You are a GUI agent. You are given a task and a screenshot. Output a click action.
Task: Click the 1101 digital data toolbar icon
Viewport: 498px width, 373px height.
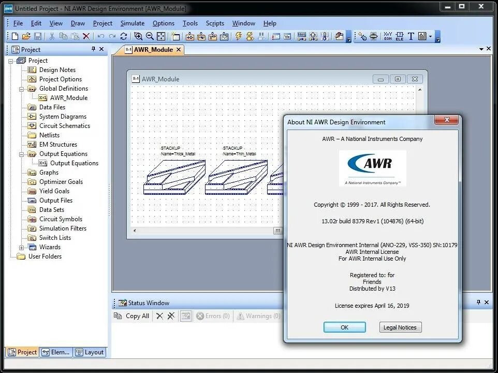coord(302,36)
